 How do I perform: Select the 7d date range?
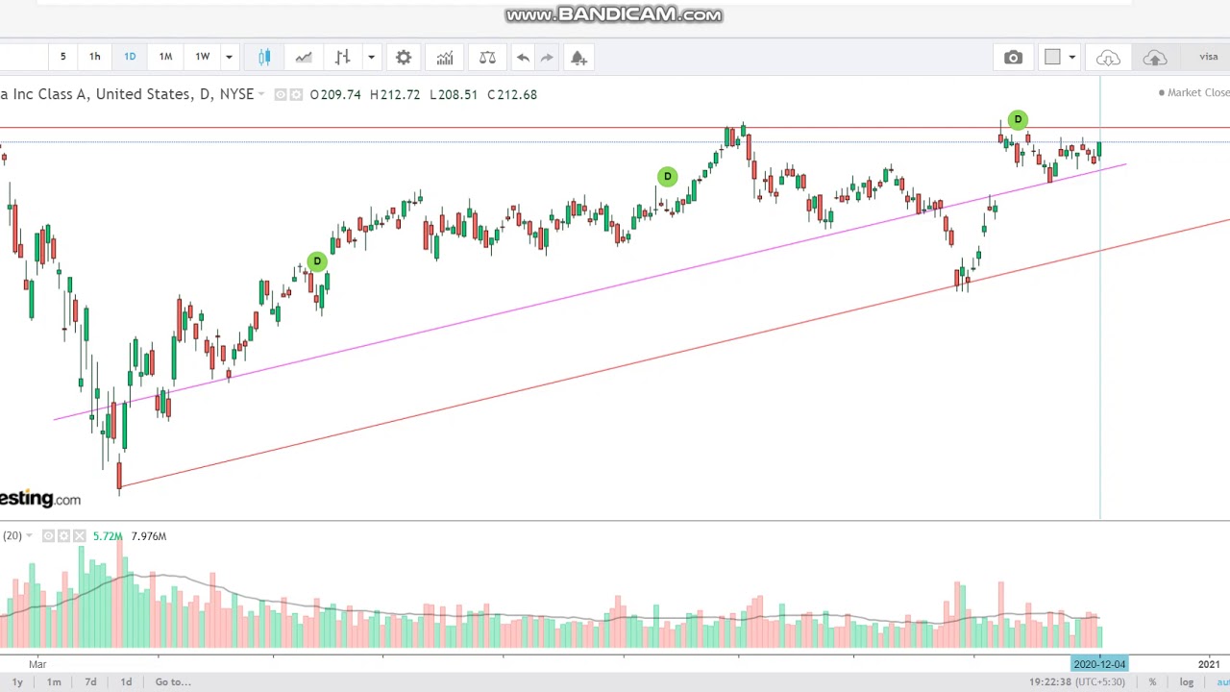pos(90,682)
